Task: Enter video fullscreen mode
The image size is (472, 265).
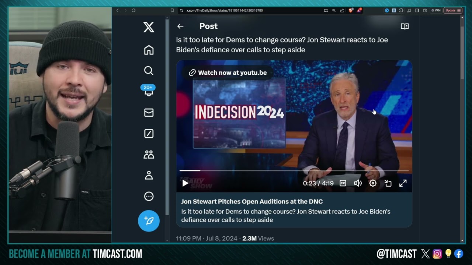Action: click(403, 183)
